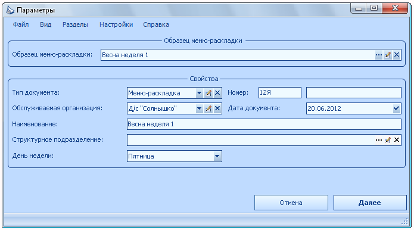This screenshot has height=230, width=414.
Task: Clear the Обслуживаемая организация field
Action: 217,108
